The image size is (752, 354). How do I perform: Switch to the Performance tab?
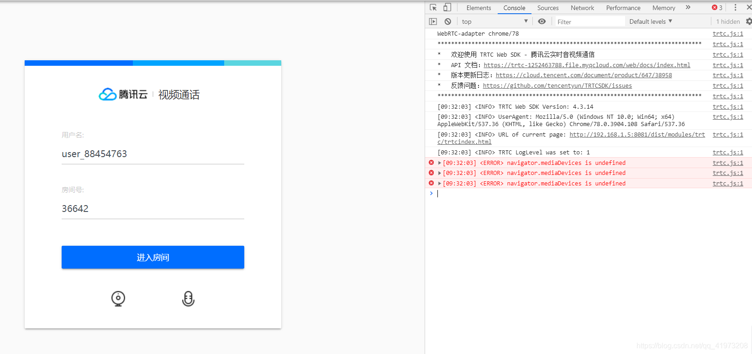[623, 8]
